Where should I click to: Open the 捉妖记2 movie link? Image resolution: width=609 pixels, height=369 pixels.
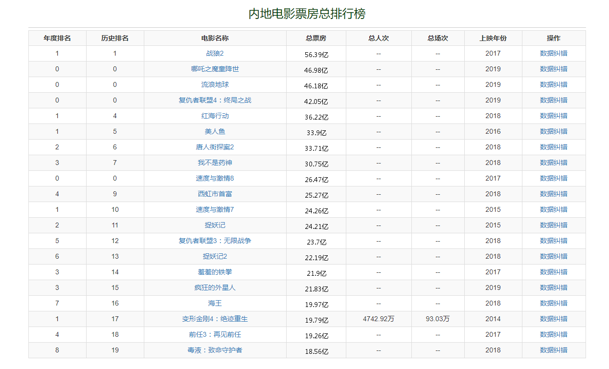[215, 257]
